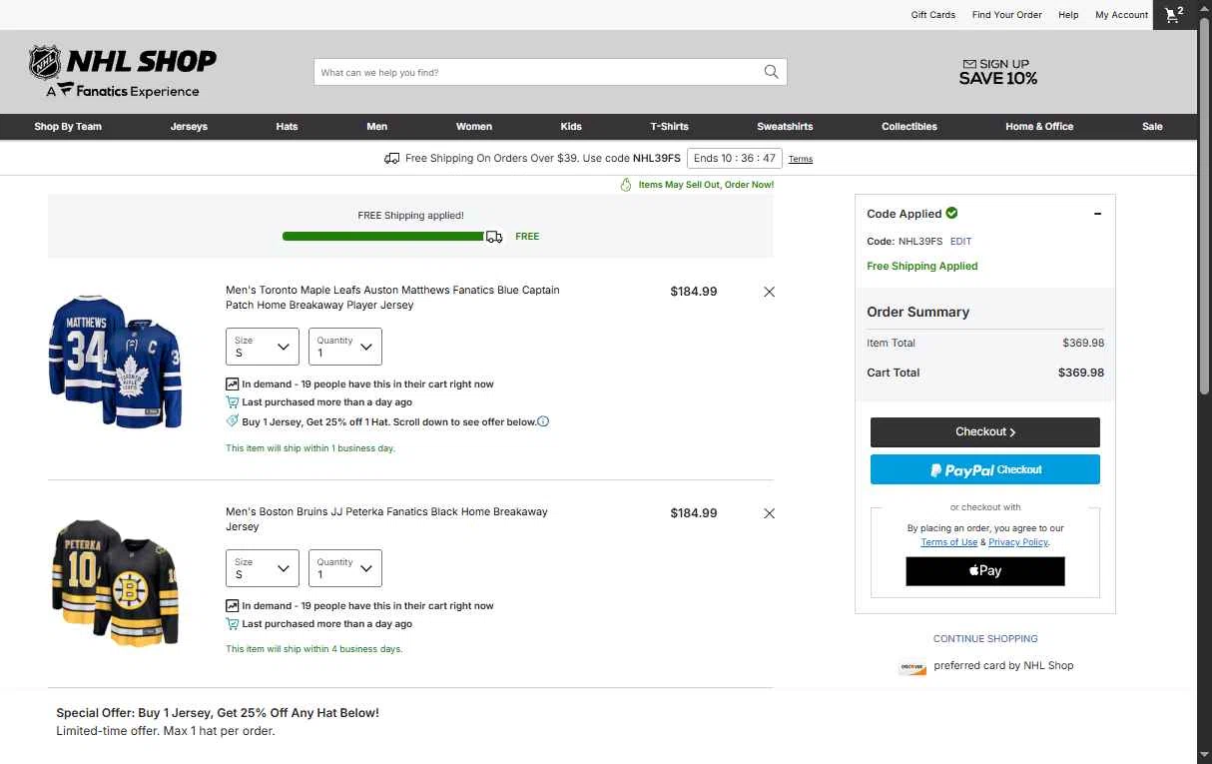Open Find Your Order link

(1007, 15)
